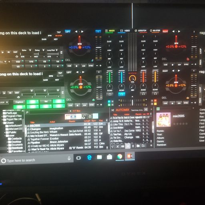Screen dimensions: 205x205
Task: Expand the Desktop folder in the tree
Action: 8,142
